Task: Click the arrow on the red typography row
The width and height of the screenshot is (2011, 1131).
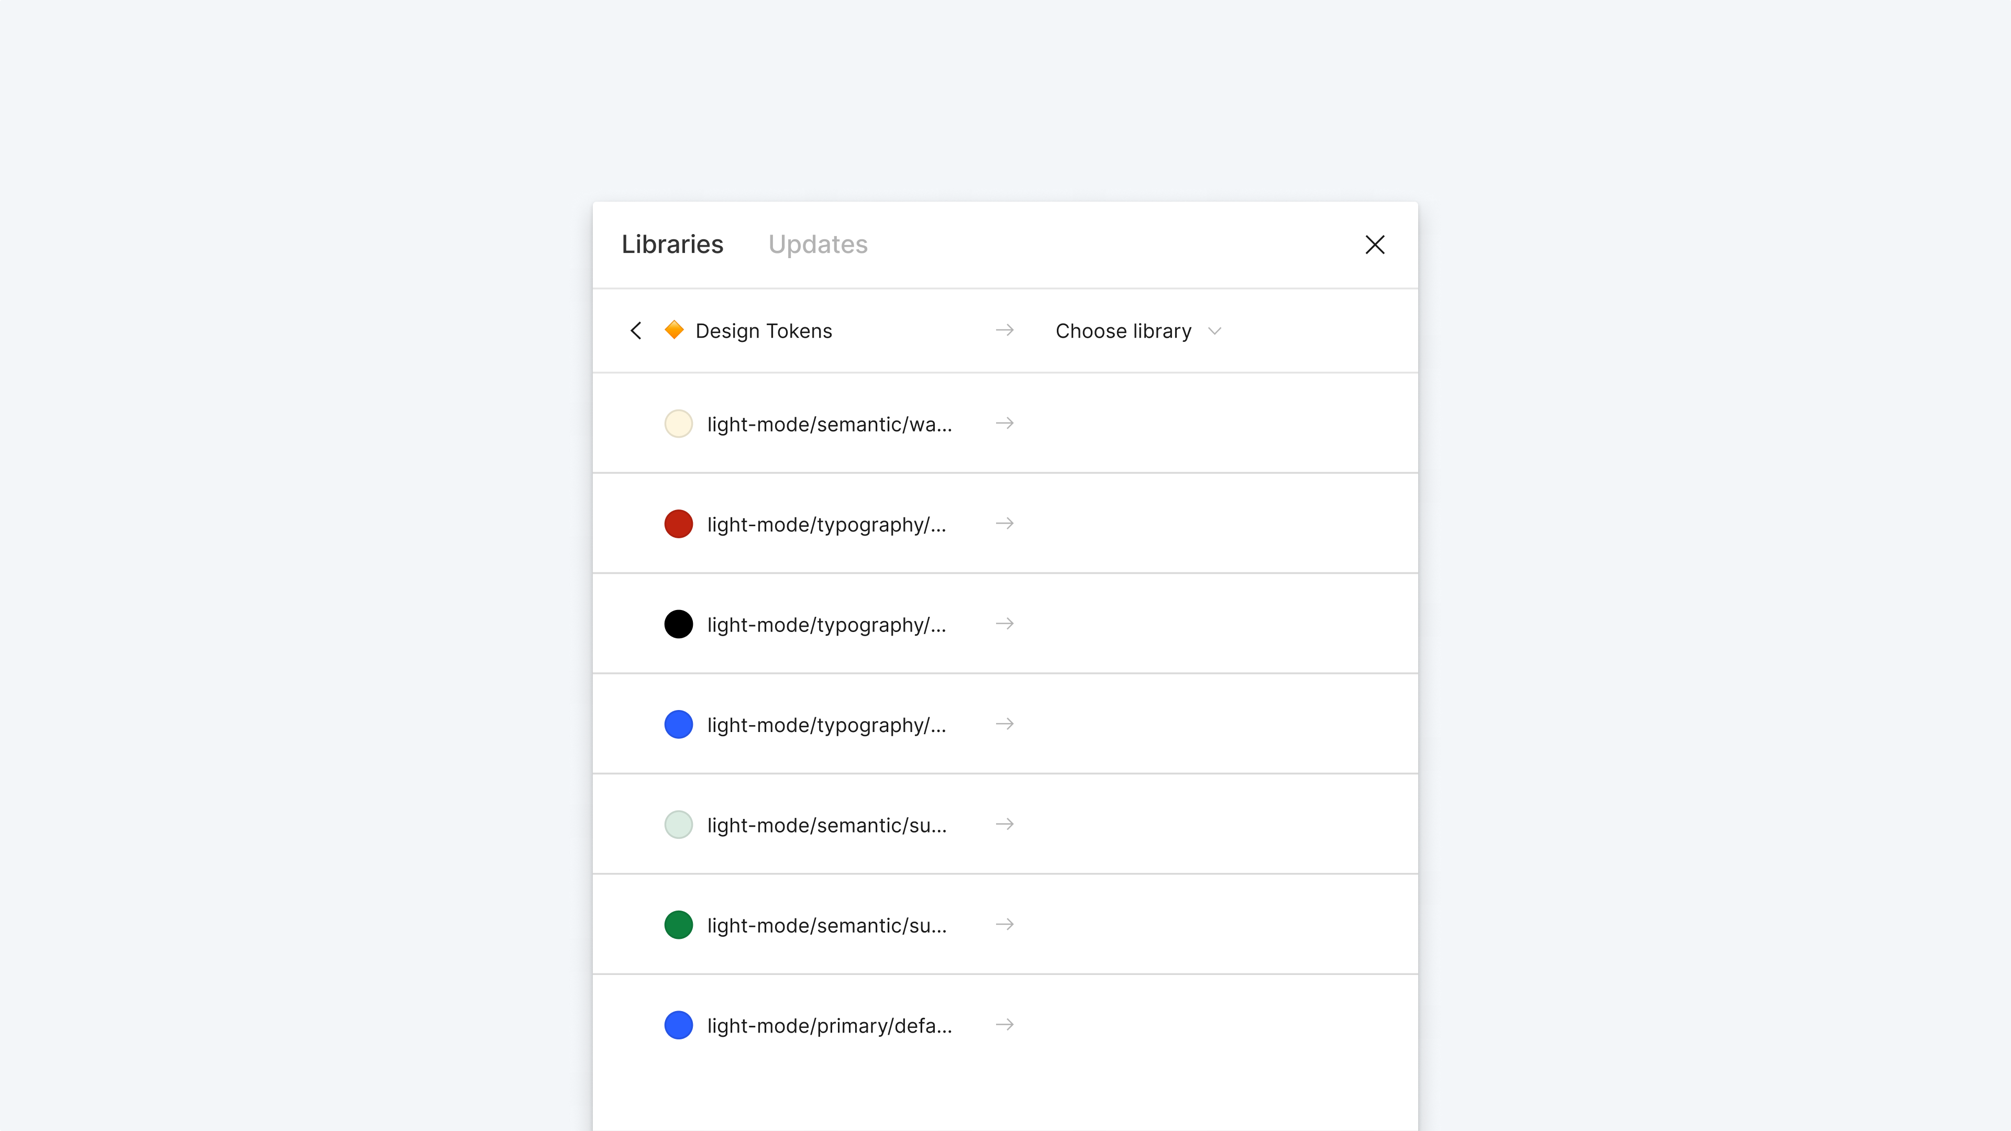Action: click(1005, 524)
